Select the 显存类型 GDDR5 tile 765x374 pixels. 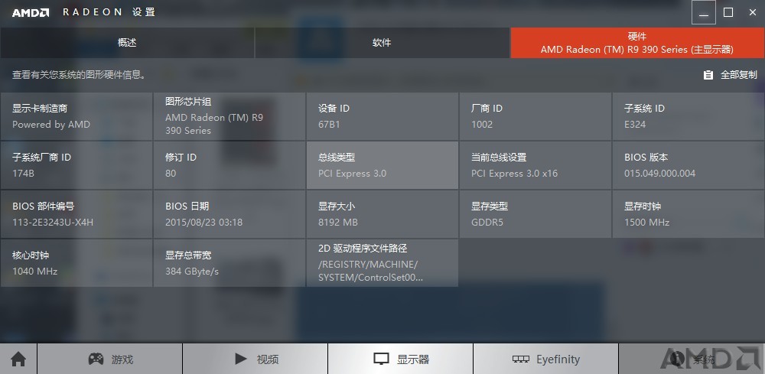pos(535,214)
